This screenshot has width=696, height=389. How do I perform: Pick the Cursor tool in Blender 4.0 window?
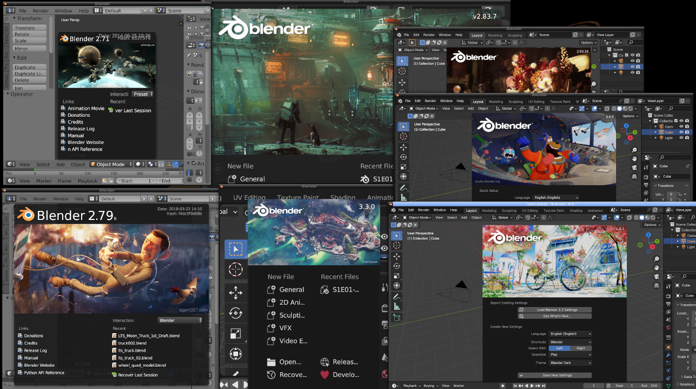coord(396,246)
